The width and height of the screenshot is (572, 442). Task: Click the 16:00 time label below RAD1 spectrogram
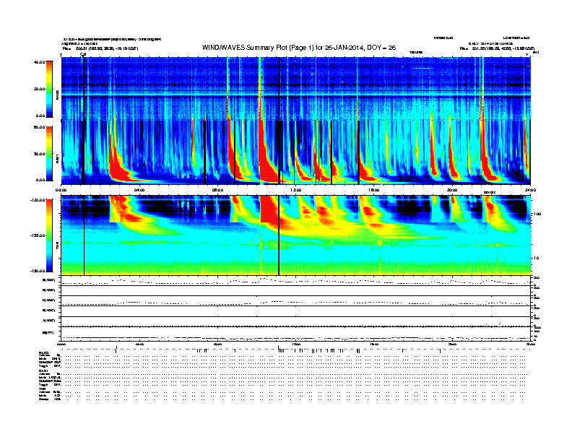[x=374, y=190]
